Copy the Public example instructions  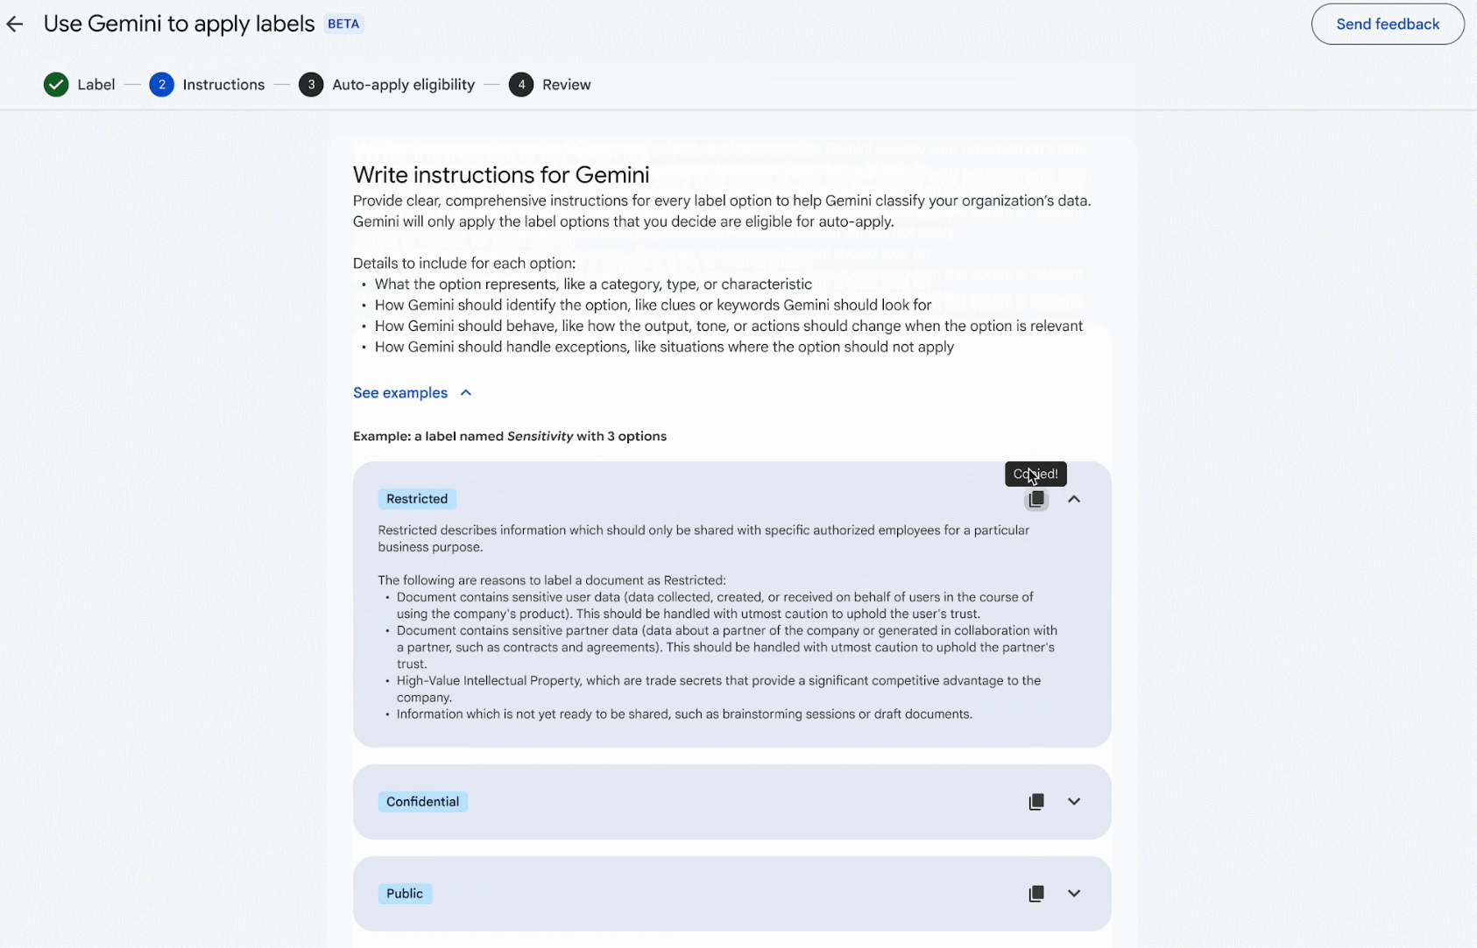[x=1036, y=894]
